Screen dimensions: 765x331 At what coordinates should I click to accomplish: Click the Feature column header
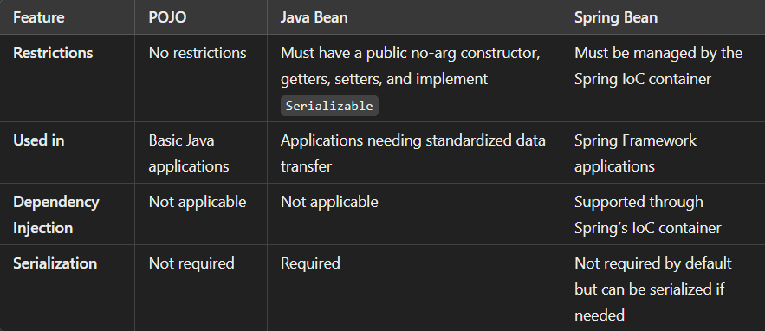click(x=38, y=17)
